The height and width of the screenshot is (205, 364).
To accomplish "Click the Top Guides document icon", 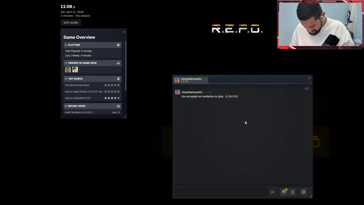I will pos(118,79).
